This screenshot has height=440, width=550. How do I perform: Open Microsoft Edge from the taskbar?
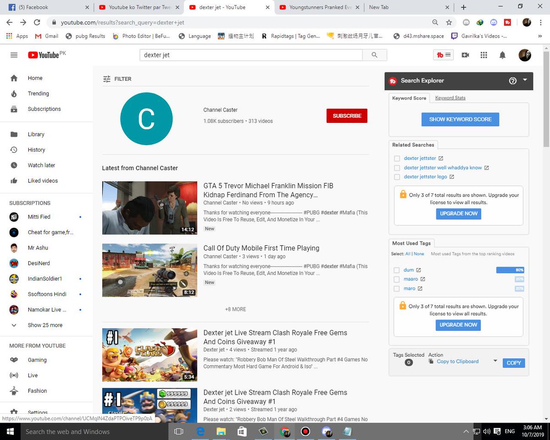200,432
